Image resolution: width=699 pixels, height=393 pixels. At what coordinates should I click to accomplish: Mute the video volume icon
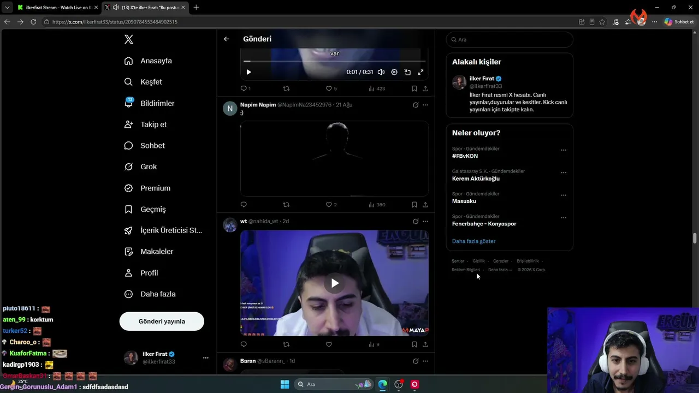(x=381, y=72)
